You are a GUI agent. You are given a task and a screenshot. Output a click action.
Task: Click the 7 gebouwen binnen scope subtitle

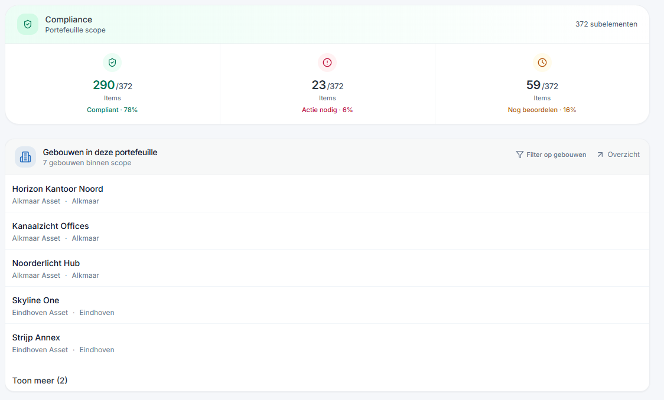[87, 163]
